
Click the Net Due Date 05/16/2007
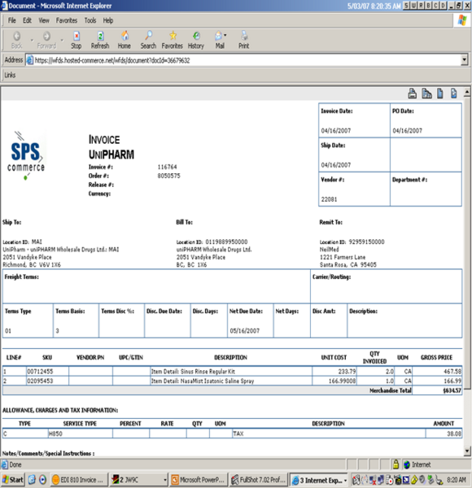tap(244, 331)
